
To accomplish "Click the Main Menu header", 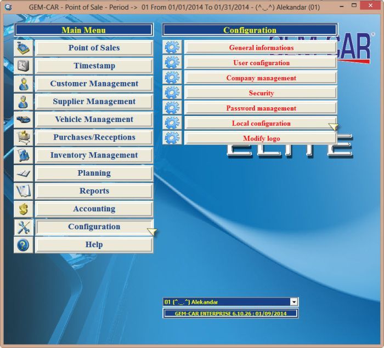I will (x=83, y=30).
